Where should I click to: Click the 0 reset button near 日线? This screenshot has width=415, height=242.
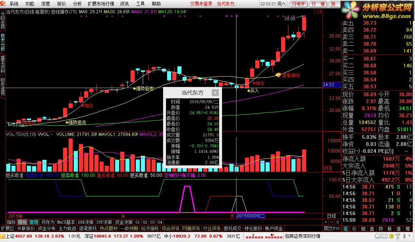[x=338, y=222]
